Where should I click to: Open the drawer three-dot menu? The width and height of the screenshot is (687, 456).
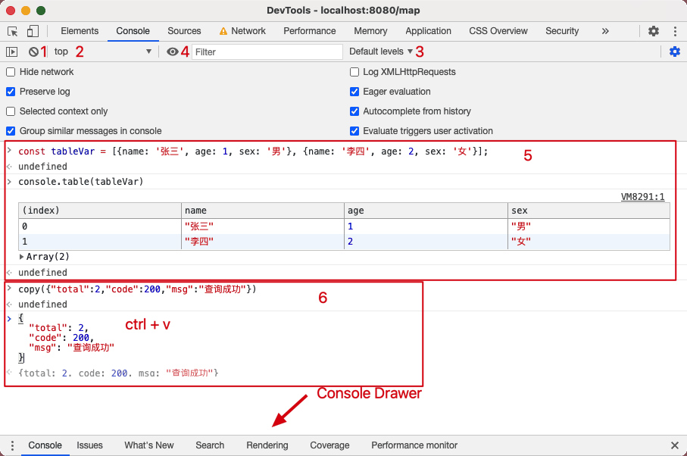coord(12,445)
